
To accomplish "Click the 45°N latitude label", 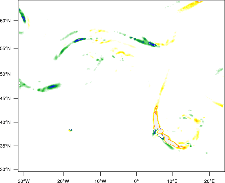I will point(5,98).
